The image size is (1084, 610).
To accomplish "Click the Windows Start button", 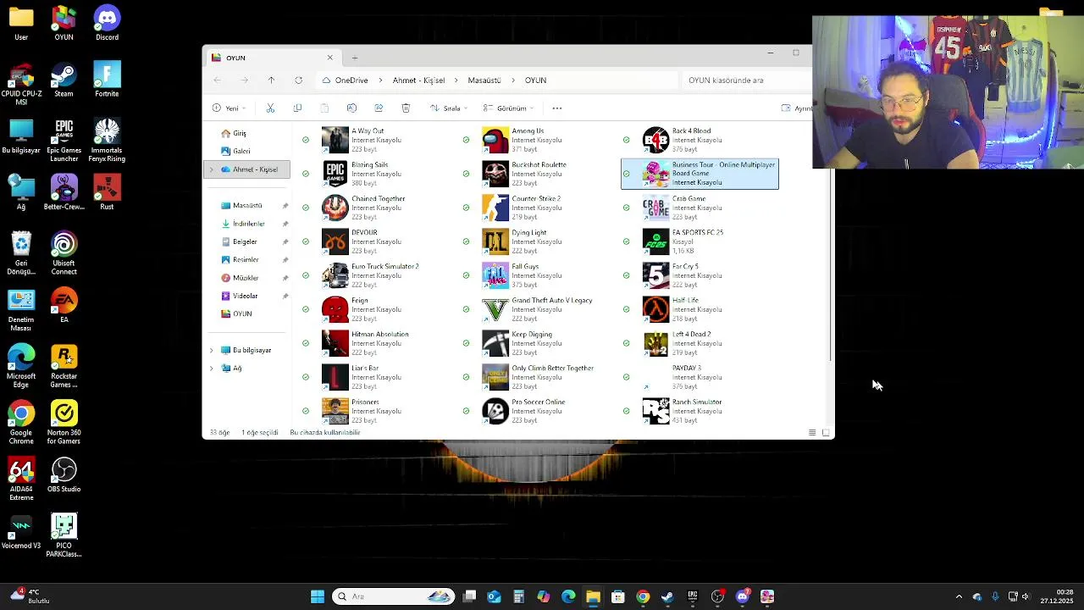I will (318, 596).
